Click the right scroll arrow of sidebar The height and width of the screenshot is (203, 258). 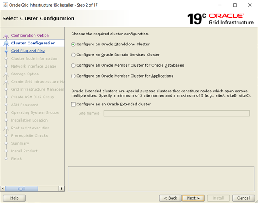pos(62,189)
